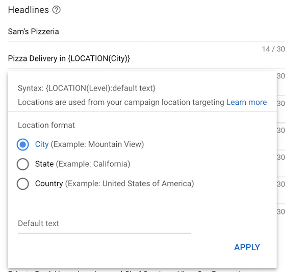
Task: Select the Country location format
Action: pos(23,184)
